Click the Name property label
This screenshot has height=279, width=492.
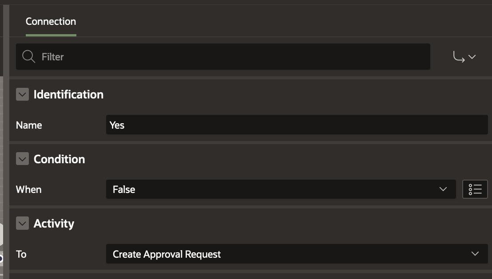[x=29, y=125]
